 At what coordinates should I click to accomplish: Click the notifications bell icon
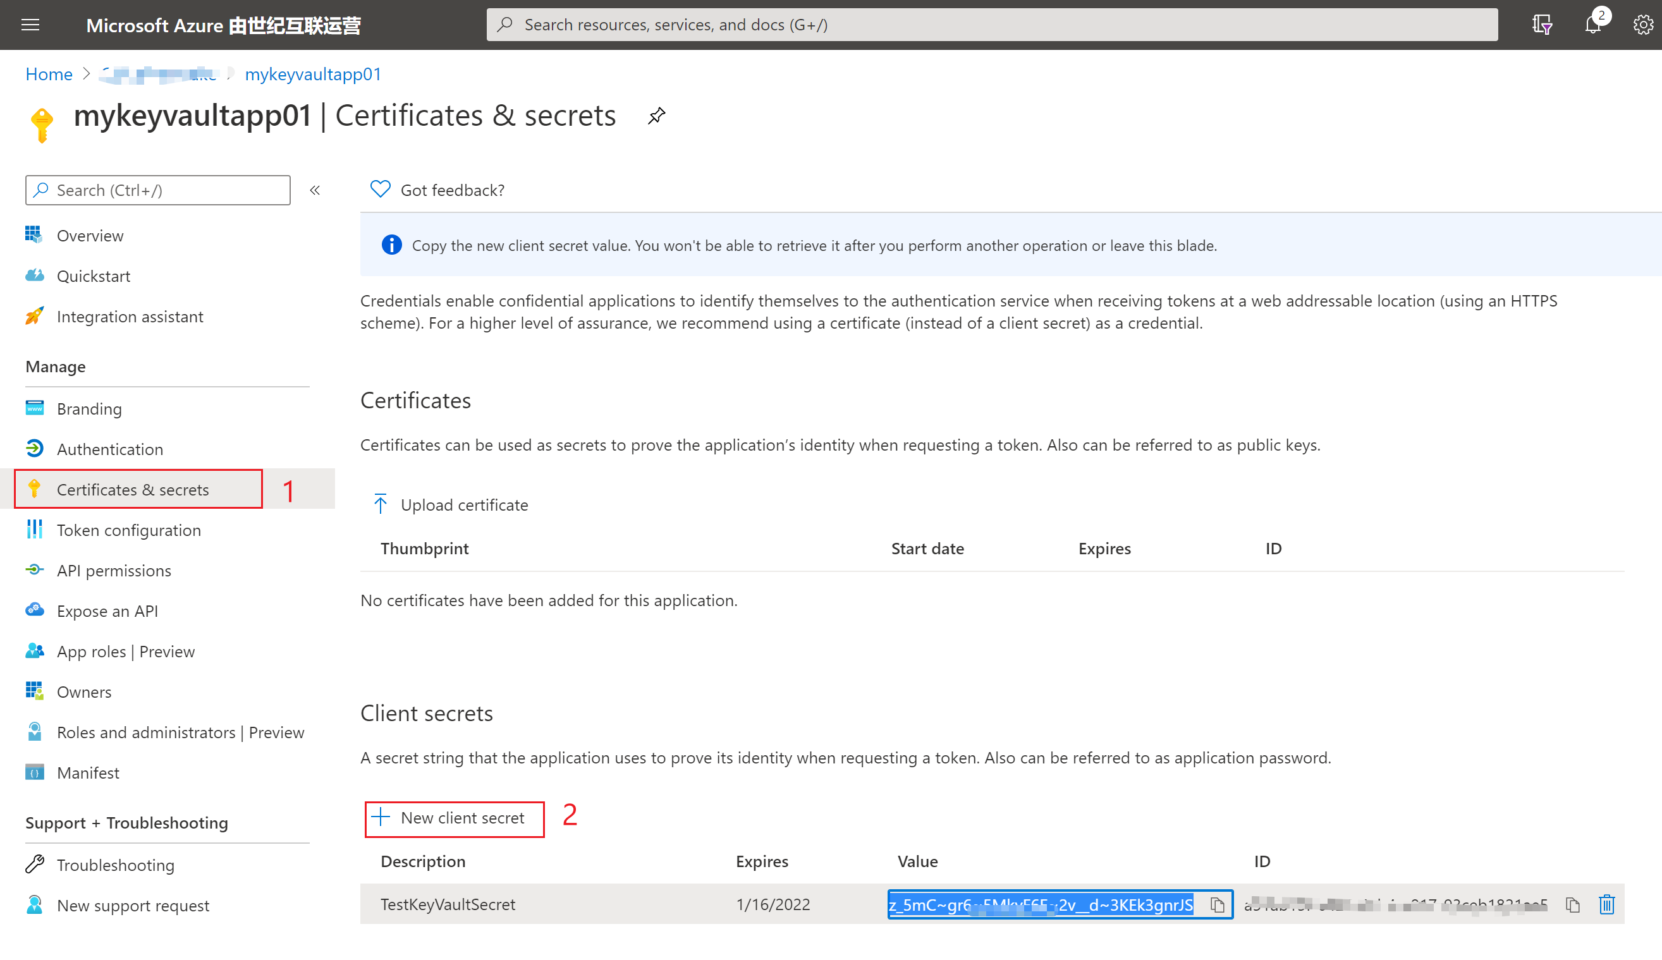click(1592, 25)
